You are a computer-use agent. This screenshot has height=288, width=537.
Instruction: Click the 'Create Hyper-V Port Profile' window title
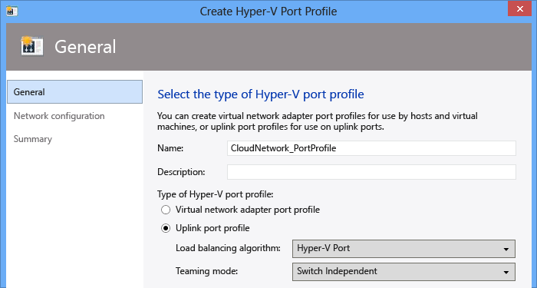tap(268, 12)
